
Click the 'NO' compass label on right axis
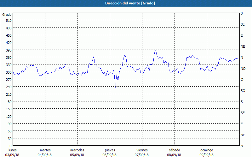243,69
